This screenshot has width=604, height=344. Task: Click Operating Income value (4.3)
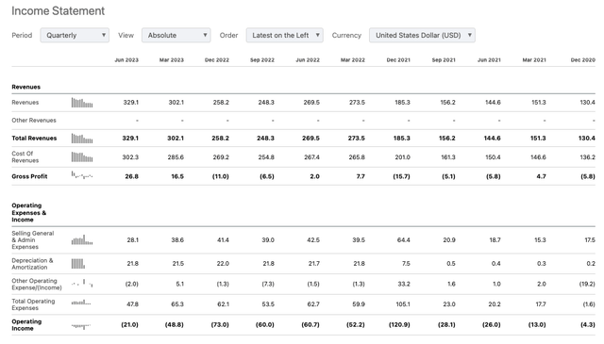[588, 325]
